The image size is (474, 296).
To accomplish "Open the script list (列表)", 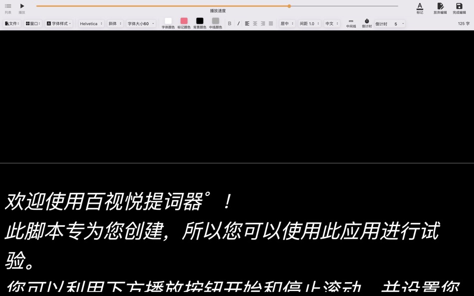I will [x=8, y=8].
